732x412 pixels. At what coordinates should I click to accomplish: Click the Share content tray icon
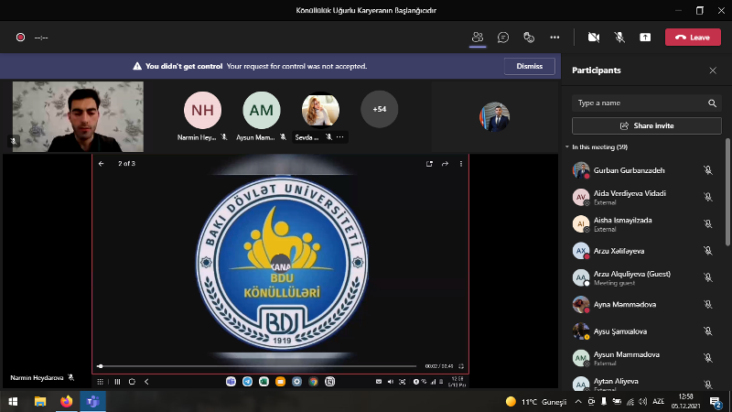point(645,37)
